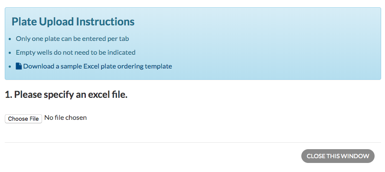Click the 'No file chosen' label
385x172 pixels.
65,118
